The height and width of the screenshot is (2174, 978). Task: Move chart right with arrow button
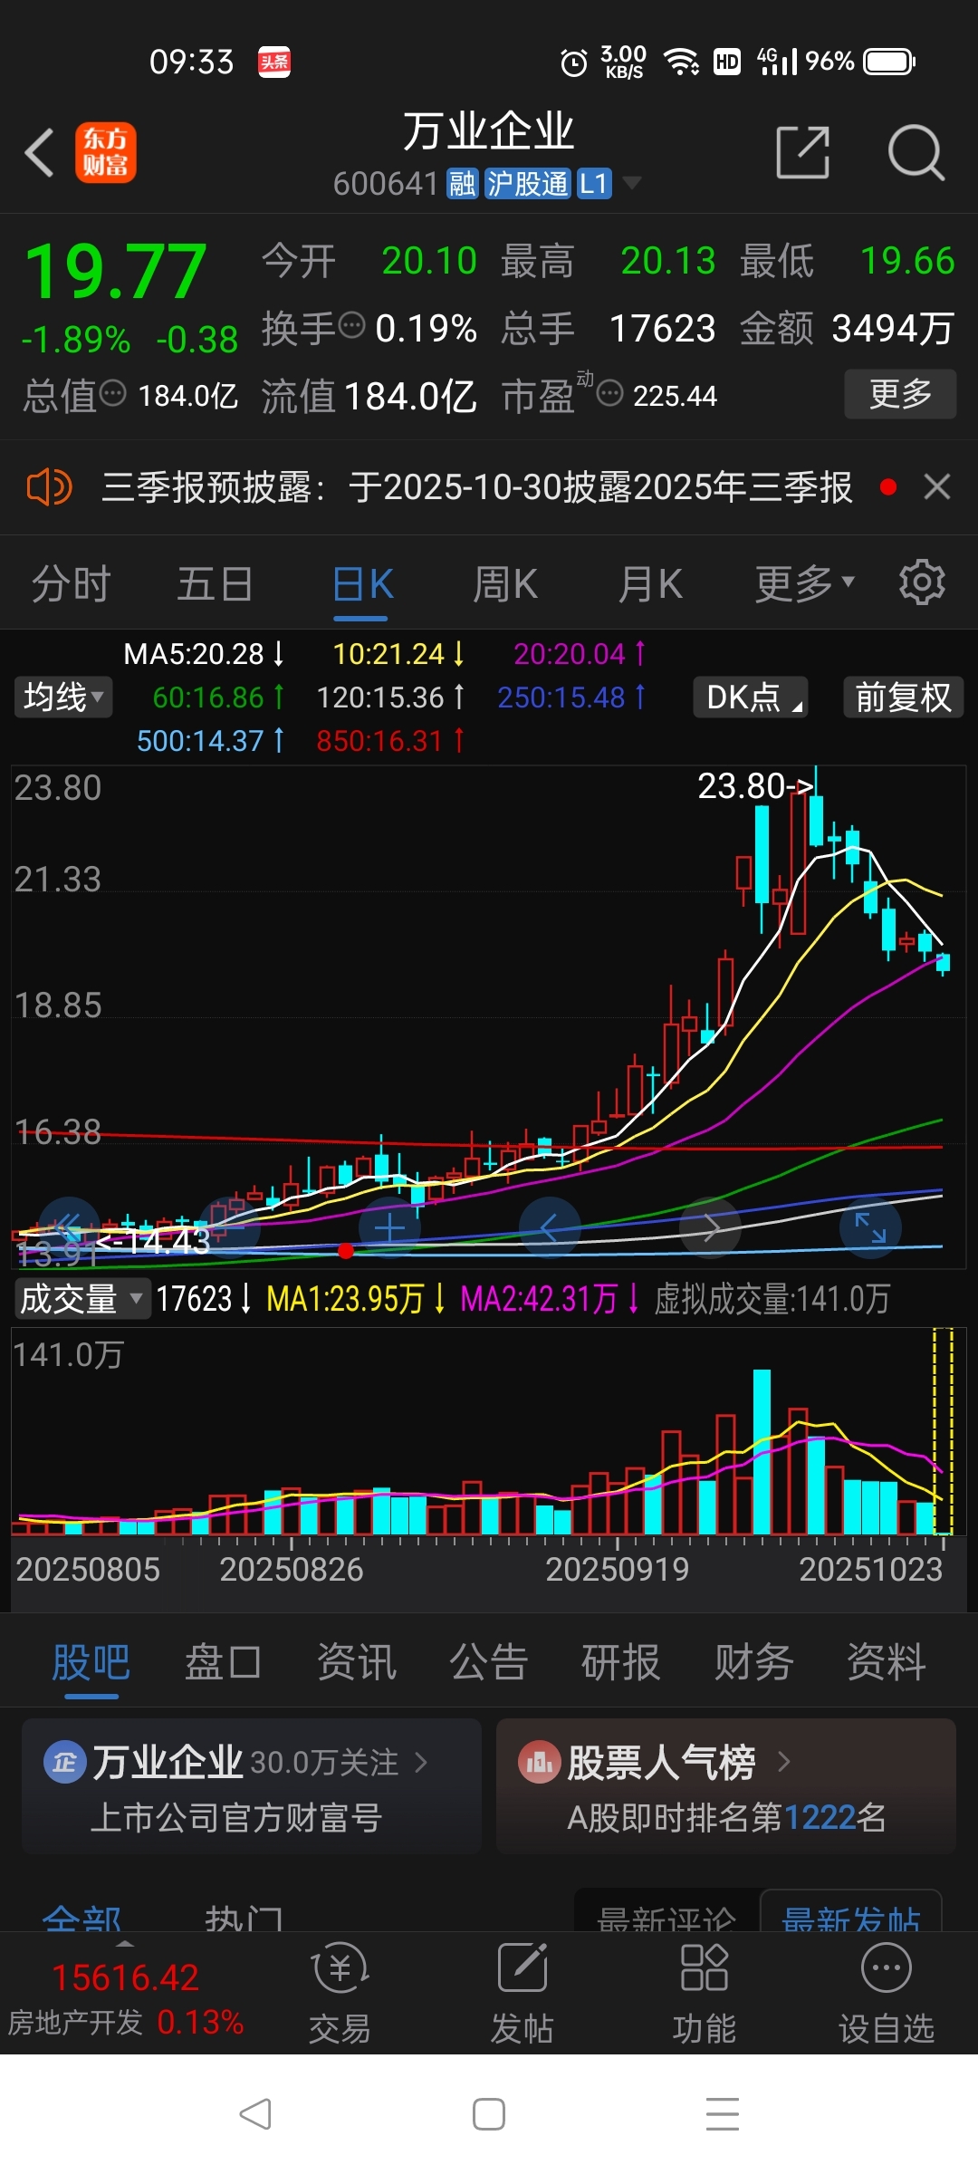(x=711, y=1227)
